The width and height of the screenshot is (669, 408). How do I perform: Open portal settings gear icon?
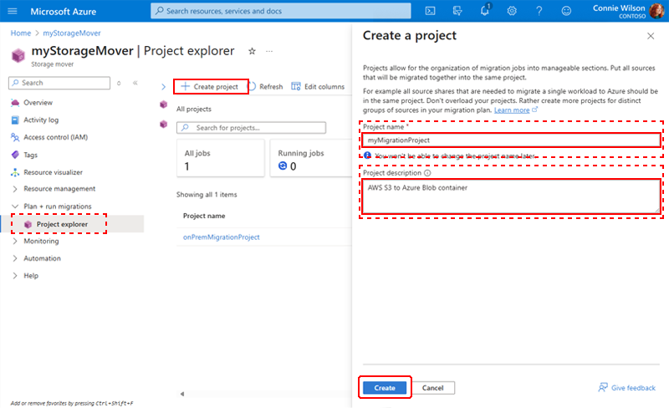(x=512, y=11)
